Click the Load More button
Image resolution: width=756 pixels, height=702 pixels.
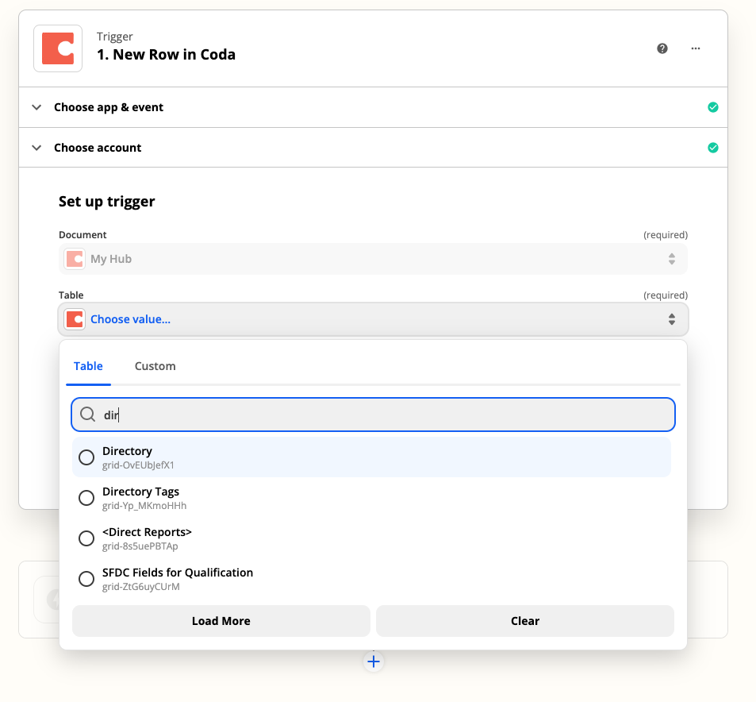[221, 621]
